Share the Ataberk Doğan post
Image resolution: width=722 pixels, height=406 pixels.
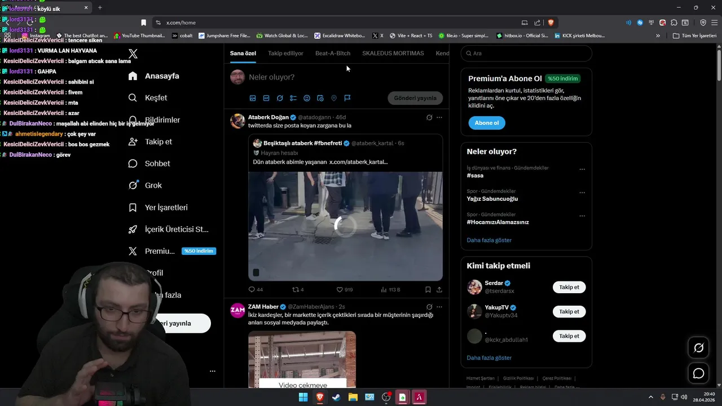tap(439, 290)
